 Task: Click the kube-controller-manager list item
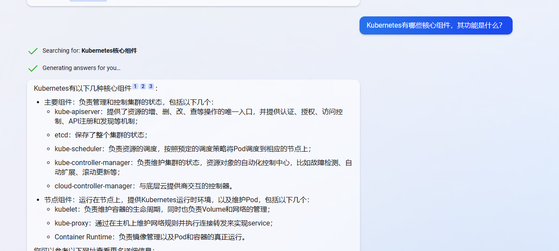click(x=203, y=163)
